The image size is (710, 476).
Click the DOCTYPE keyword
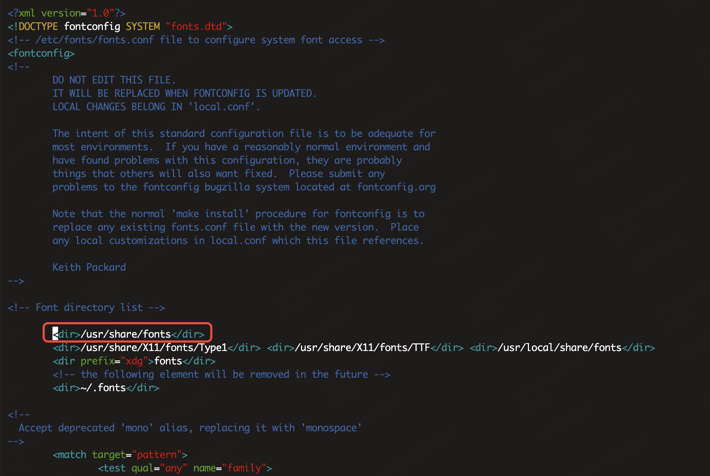coord(38,26)
